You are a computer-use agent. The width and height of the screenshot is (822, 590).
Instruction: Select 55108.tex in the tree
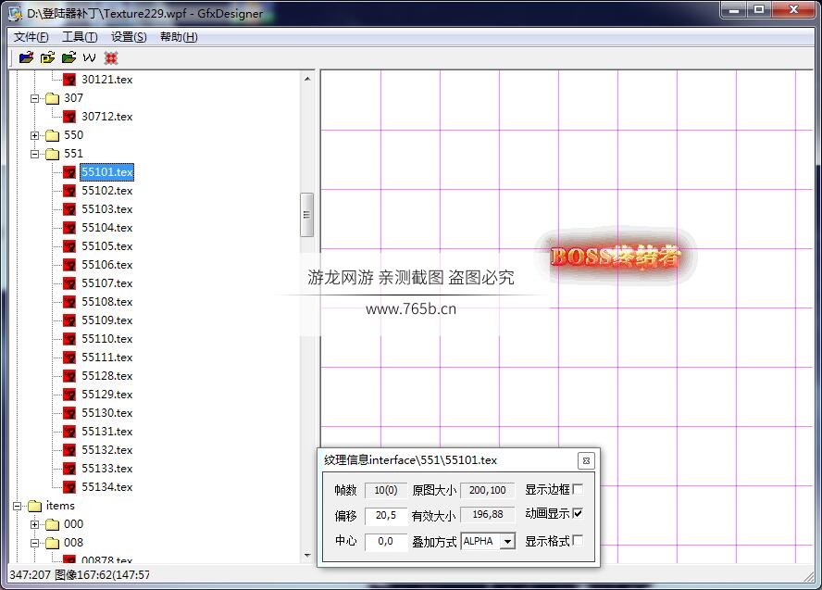107,302
